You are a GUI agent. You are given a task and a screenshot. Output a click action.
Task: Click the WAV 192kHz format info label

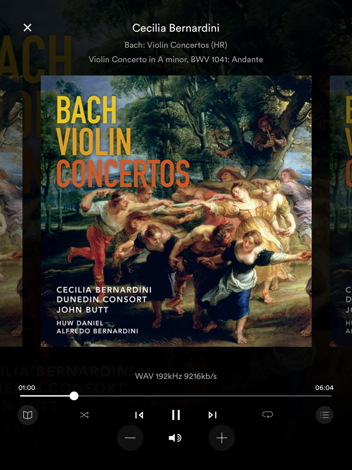click(176, 376)
